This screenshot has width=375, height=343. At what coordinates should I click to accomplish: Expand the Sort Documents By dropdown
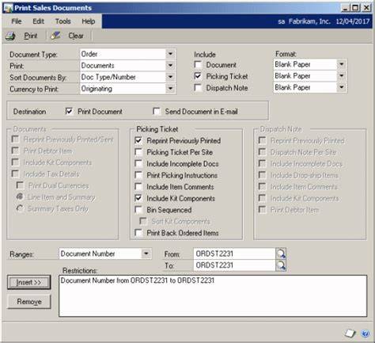pyautogui.click(x=170, y=77)
